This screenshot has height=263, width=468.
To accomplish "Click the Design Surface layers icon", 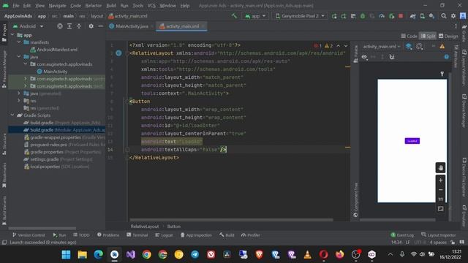I will click(x=409, y=46).
